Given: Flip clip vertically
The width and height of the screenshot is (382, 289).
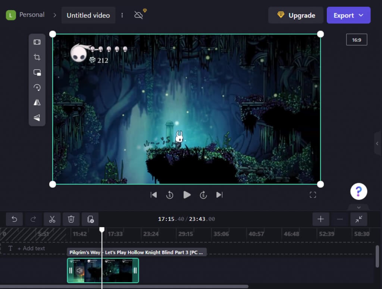Looking at the screenshot, I should point(37,118).
